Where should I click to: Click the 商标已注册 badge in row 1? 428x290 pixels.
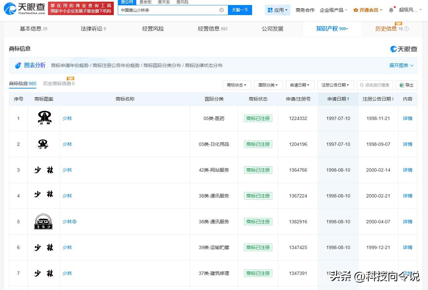point(258,118)
